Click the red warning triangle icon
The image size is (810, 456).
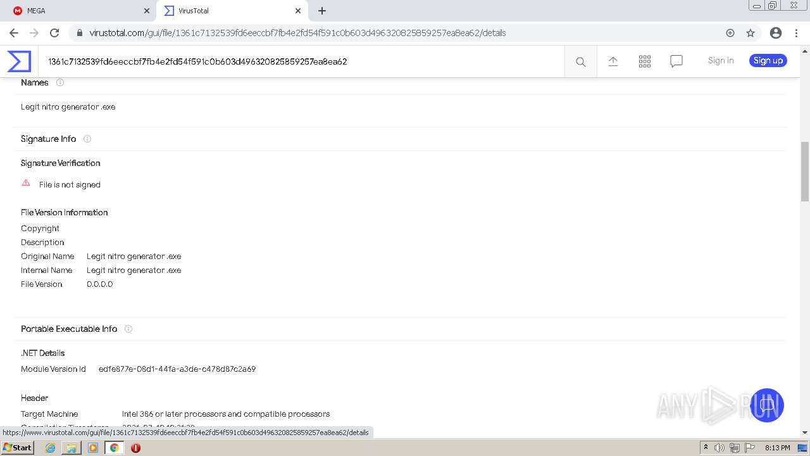(26, 183)
